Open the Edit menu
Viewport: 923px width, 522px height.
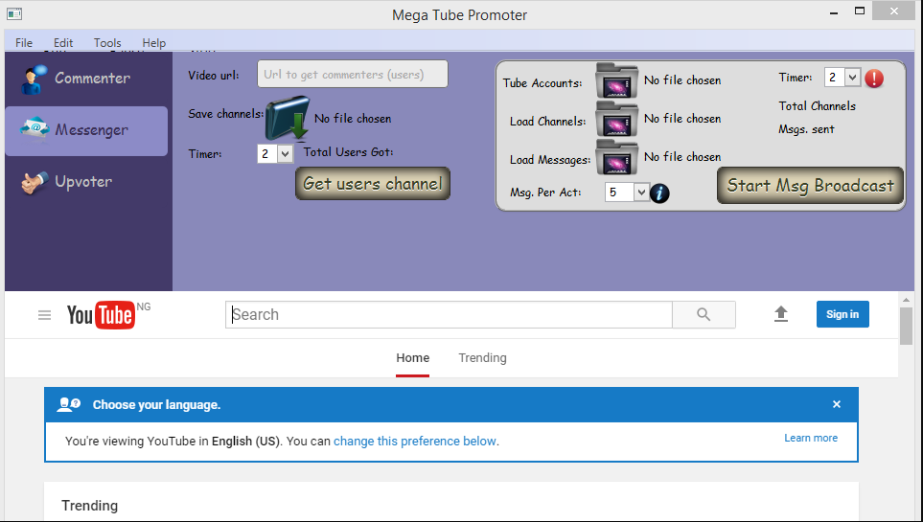coord(63,42)
